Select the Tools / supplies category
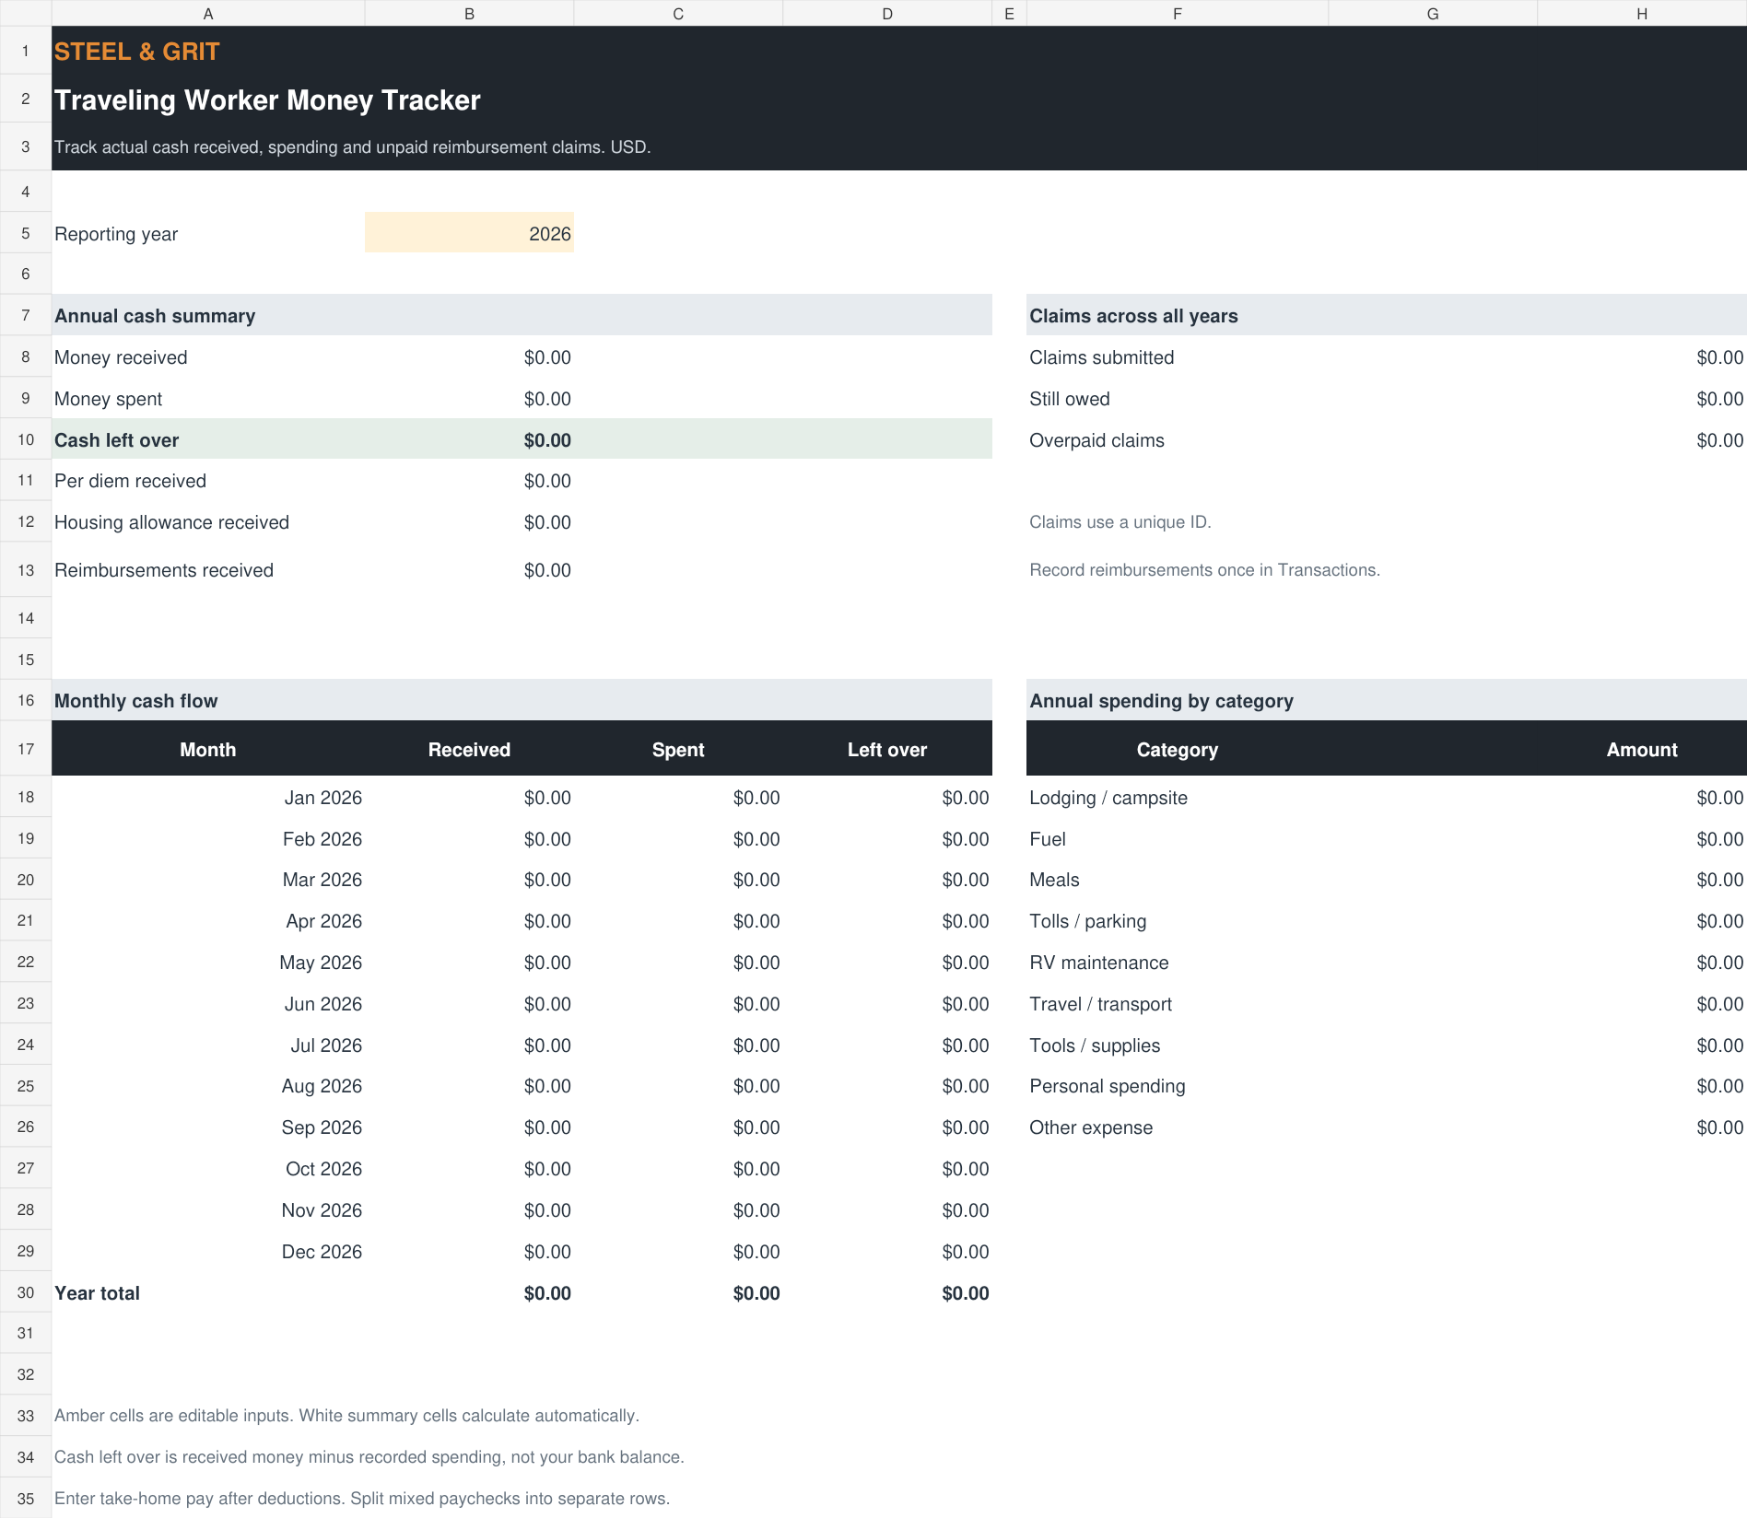This screenshot has height=1518, width=1747. pos(1095,1045)
